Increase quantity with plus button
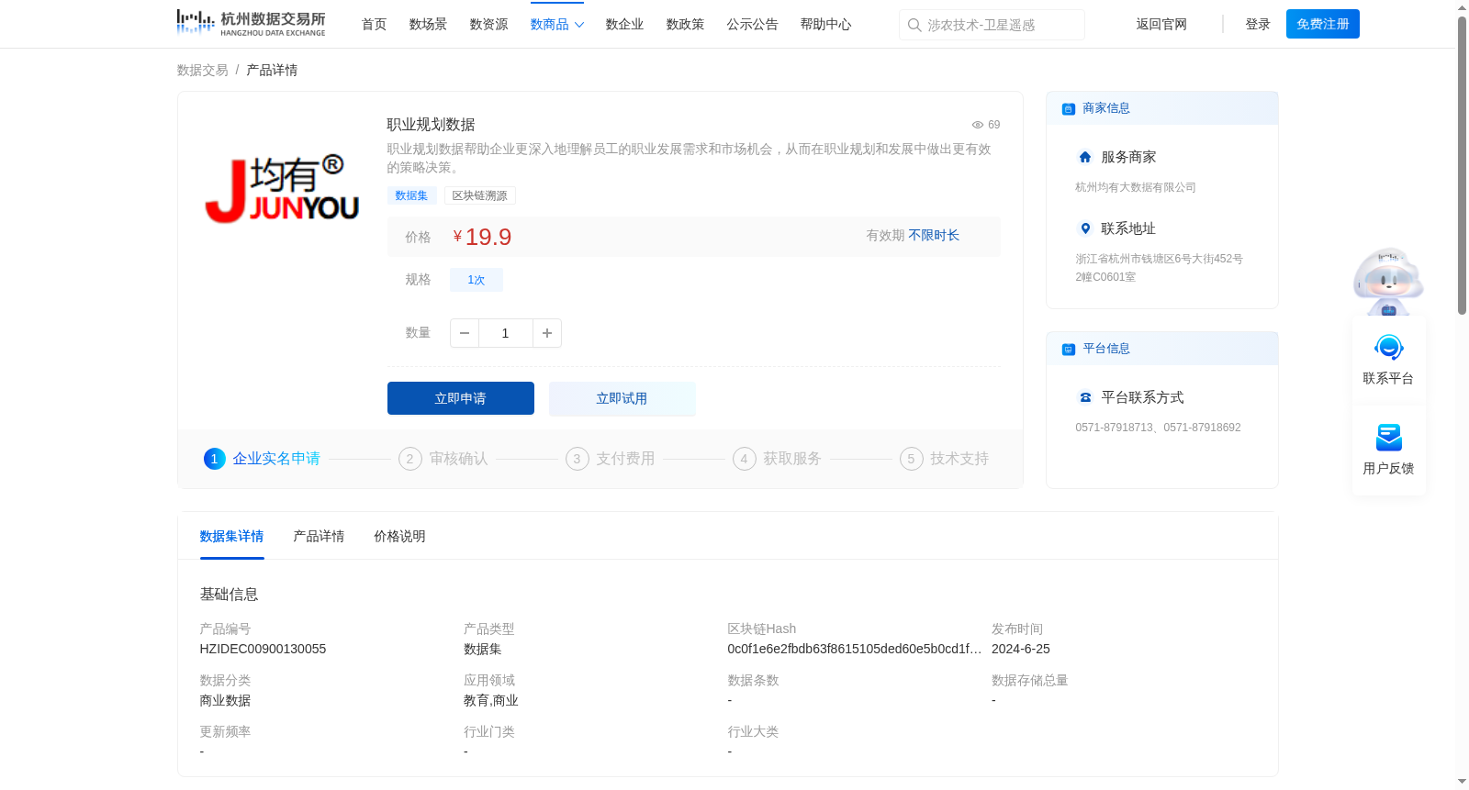Screen dimensions: 1469x790 547,333
